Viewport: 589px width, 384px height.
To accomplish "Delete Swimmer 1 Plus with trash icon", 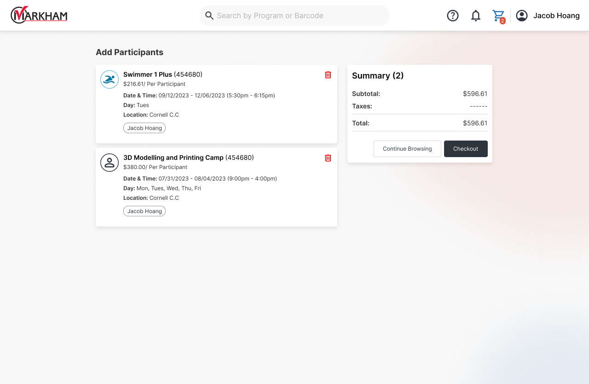I will point(328,75).
